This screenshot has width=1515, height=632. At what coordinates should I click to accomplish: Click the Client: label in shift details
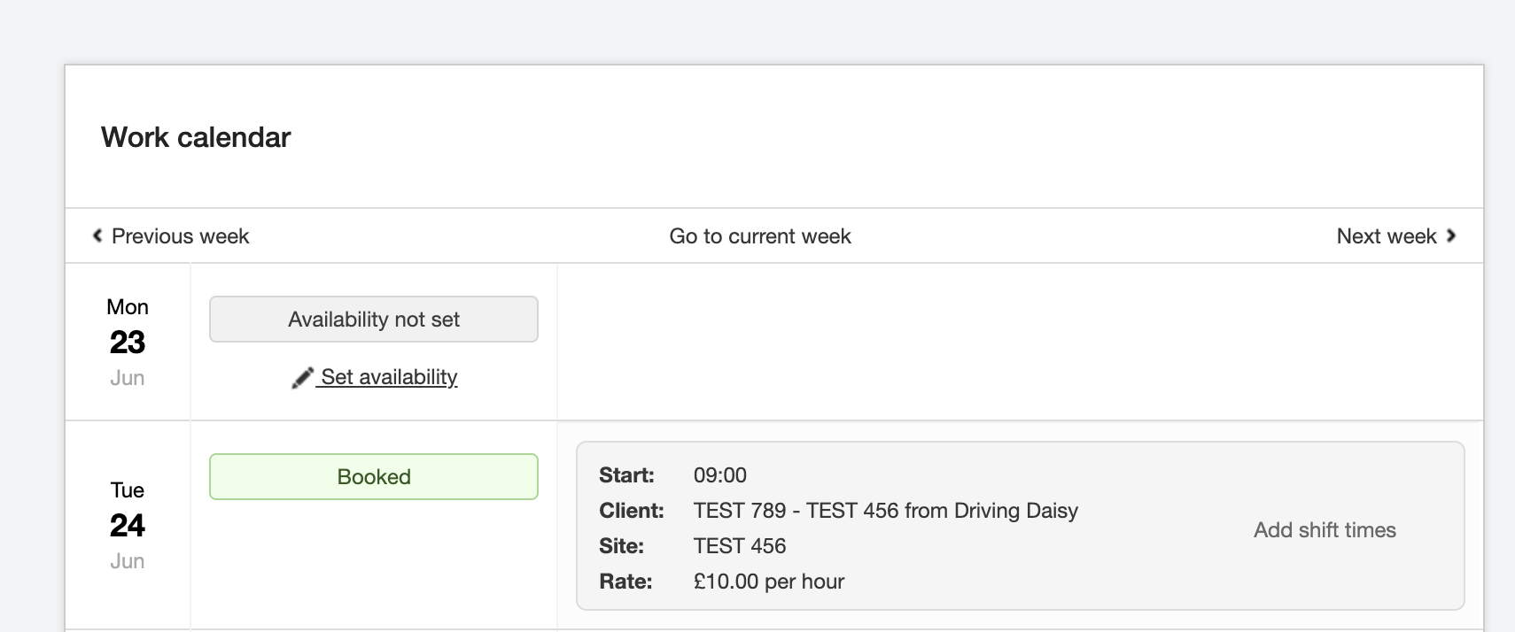pyautogui.click(x=631, y=511)
